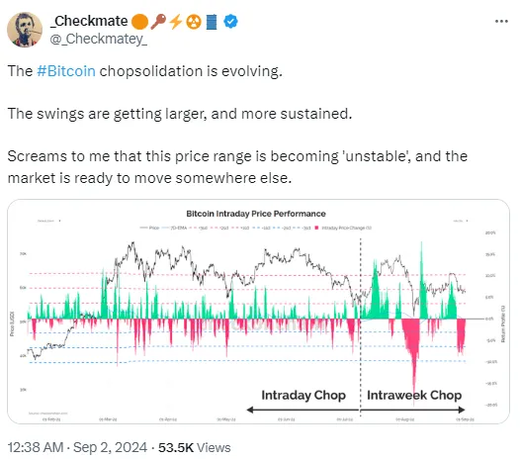Toggle the Price series legend entry

149,228
